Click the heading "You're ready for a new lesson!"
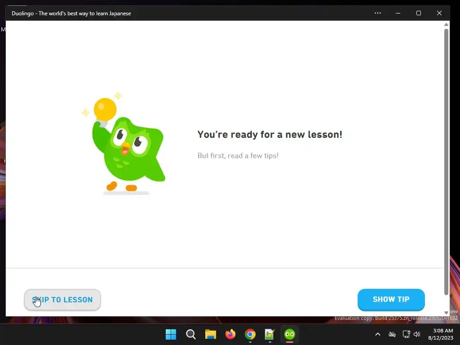The height and width of the screenshot is (345, 460). click(x=270, y=134)
